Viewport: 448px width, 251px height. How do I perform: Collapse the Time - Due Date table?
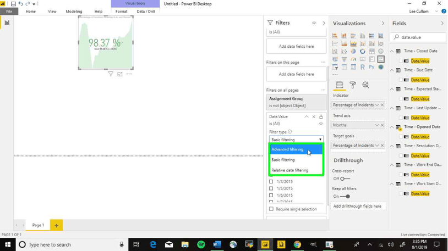(x=392, y=70)
